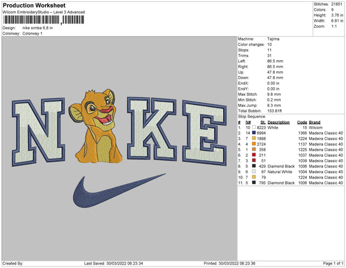The image size is (346, 268).
Task: Click the 'Code' column header
Action: pos(302,122)
